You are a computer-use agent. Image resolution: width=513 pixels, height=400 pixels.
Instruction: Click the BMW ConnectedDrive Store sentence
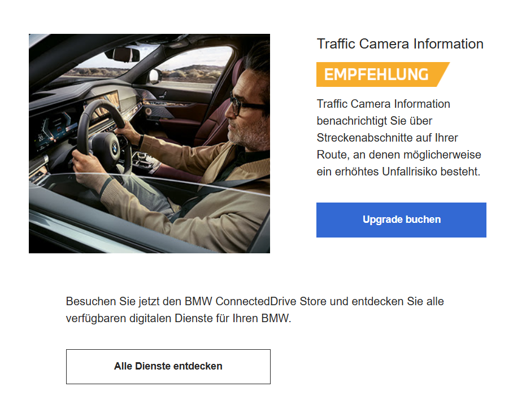tap(255, 310)
